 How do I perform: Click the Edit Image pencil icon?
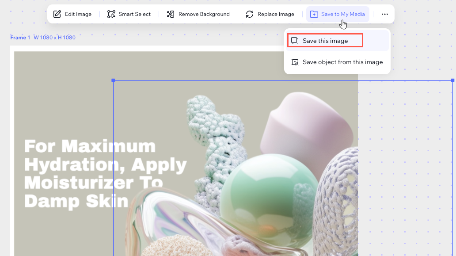click(x=57, y=14)
